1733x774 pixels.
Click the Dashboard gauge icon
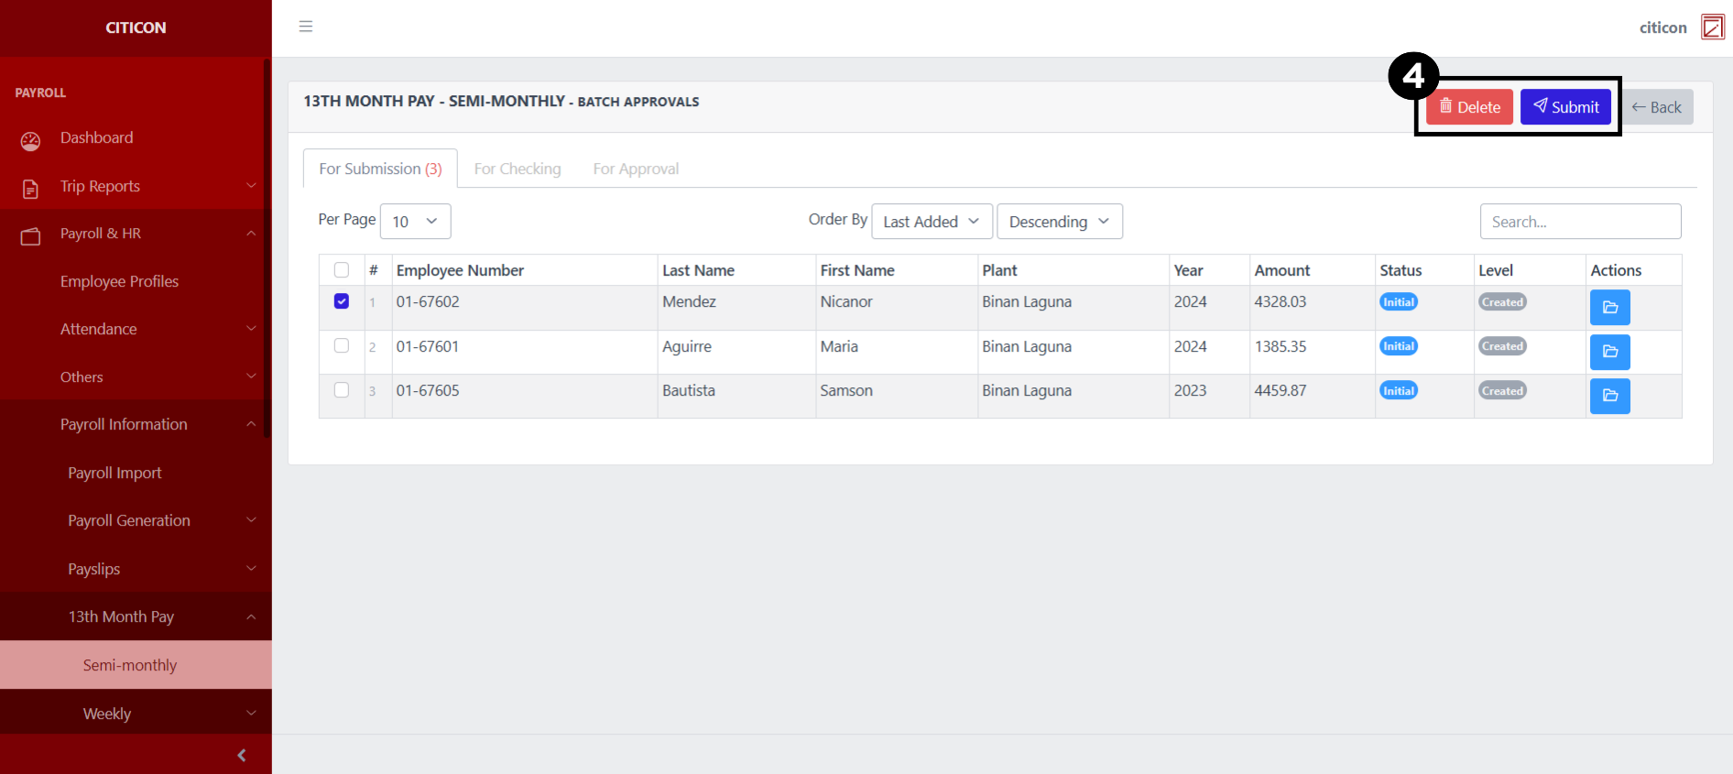point(30,140)
